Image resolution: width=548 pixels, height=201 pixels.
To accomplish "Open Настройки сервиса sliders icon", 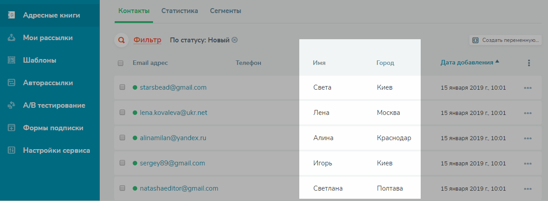I will tap(12, 150).
